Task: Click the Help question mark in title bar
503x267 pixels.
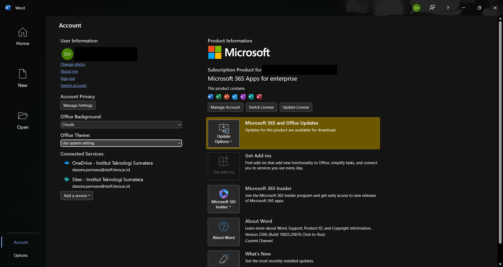Action: tap(448, 8)
